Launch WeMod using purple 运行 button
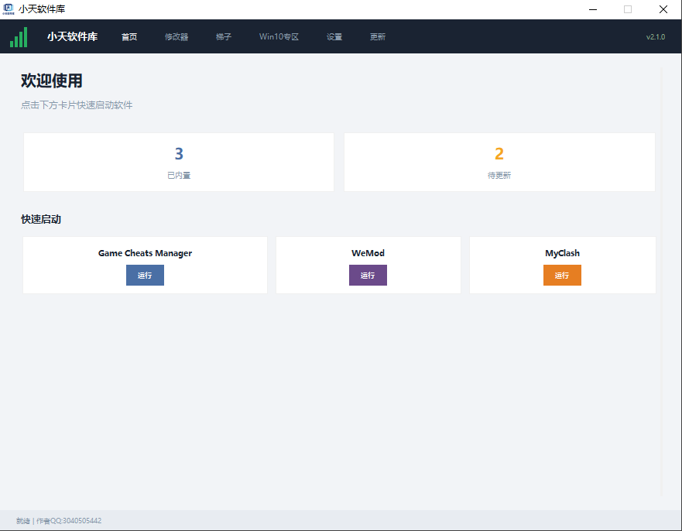Image resolution: width=682 pixels, height=531 pixels. pos(368,276)
